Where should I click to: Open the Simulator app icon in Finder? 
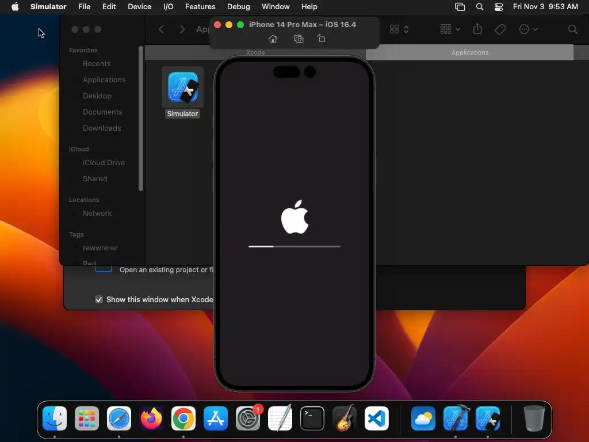(x=183, y=87)
